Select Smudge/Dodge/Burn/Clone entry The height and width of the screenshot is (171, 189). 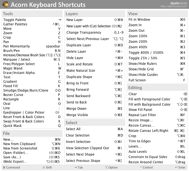[32, 90]
